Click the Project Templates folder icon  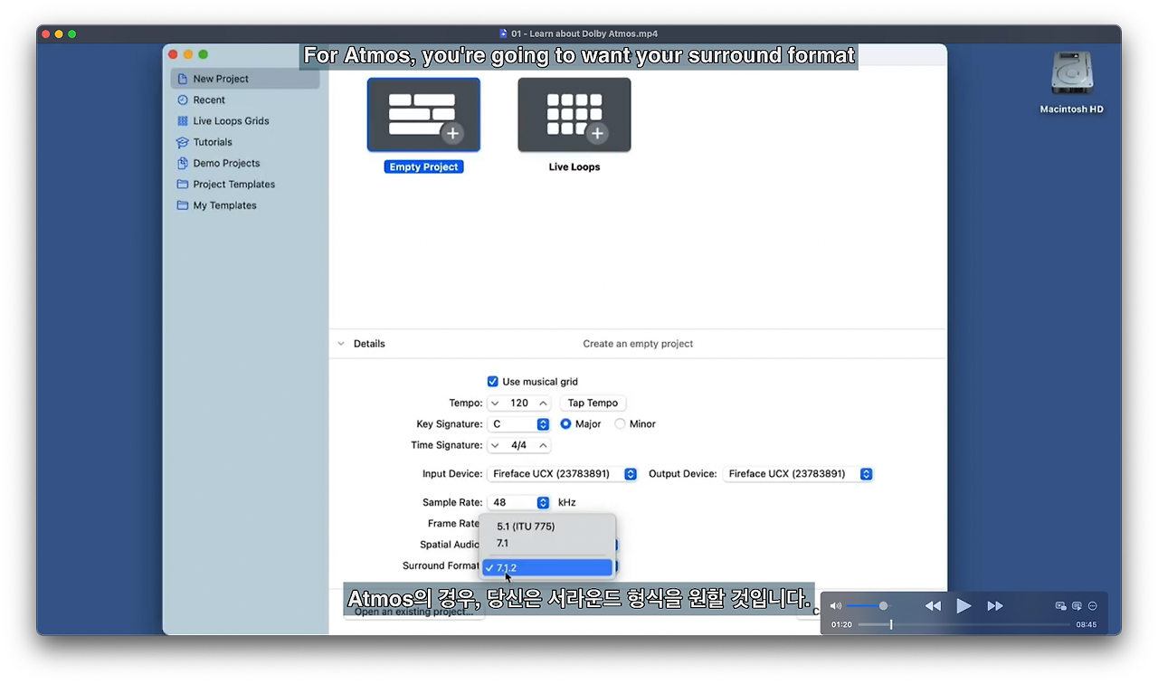183,185
